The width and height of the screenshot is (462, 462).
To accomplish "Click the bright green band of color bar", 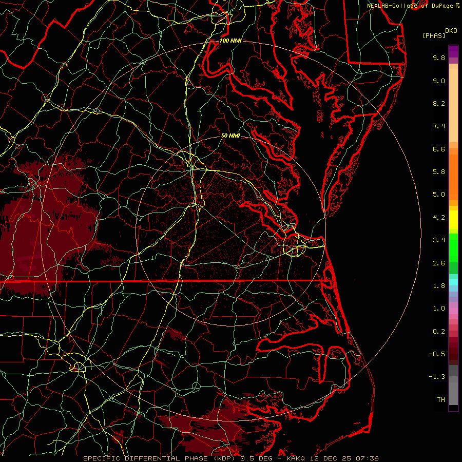I will 453,248.
